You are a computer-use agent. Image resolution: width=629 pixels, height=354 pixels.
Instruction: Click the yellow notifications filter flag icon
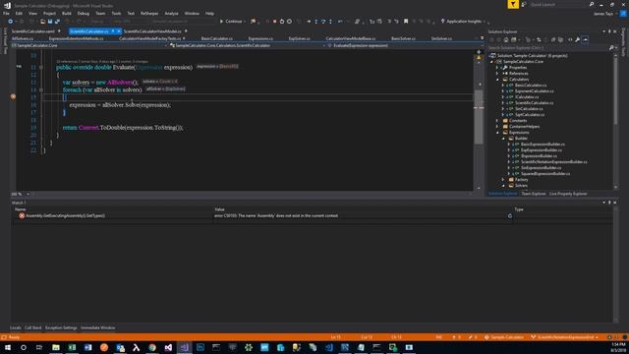tap(513, 4)
